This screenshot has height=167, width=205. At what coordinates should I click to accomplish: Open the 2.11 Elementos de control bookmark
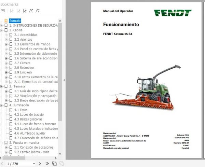(x=36, y=82)
